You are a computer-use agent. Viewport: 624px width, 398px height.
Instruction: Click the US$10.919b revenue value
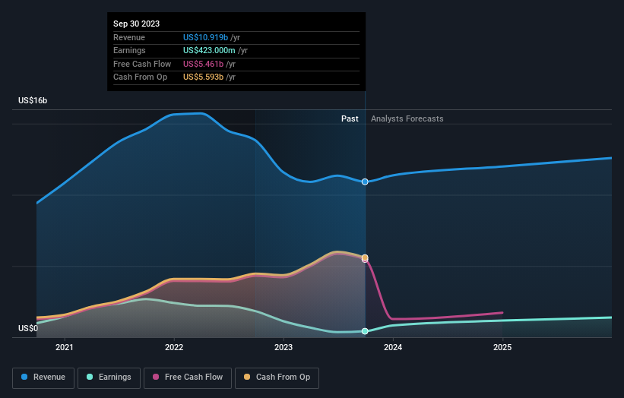[x=205, y=37]
